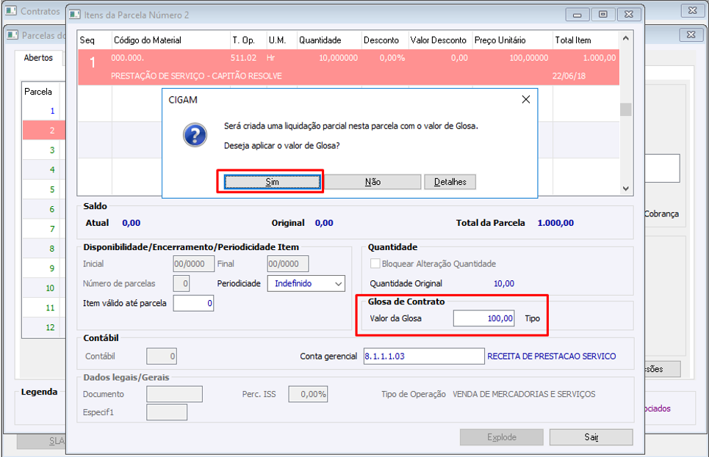Click the Inicial date field
Screen dimensions: 709x457
(193, 264)
